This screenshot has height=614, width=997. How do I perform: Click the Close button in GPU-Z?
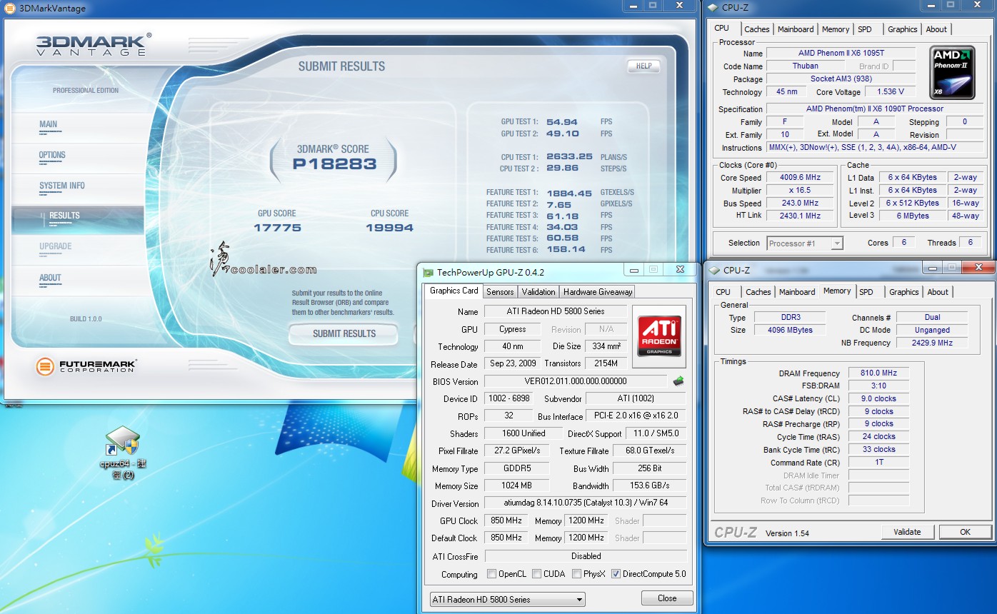[x=667, y=598]
